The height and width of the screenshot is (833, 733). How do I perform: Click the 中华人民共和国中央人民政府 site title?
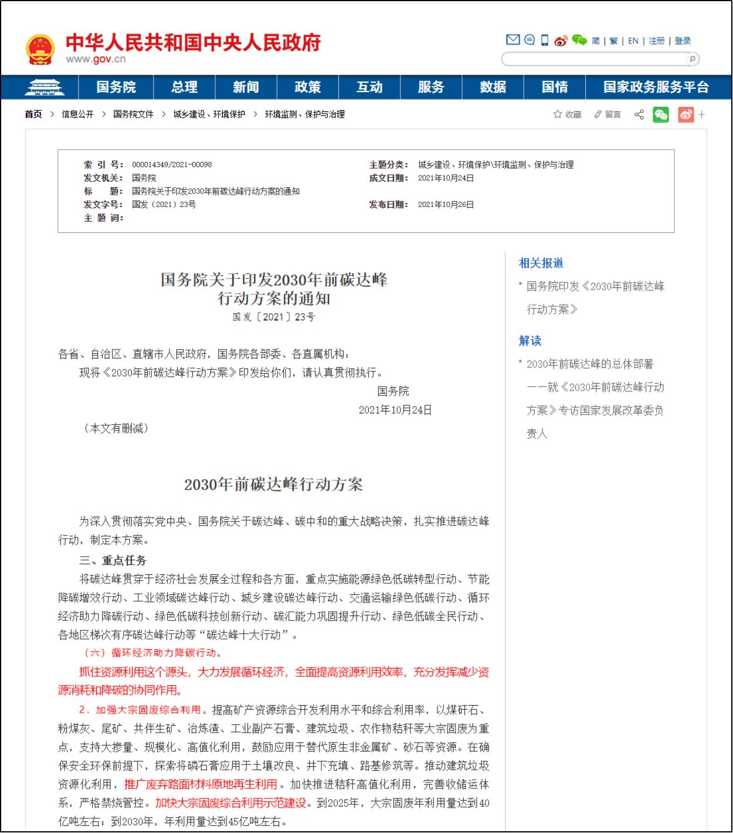point(193,43)
